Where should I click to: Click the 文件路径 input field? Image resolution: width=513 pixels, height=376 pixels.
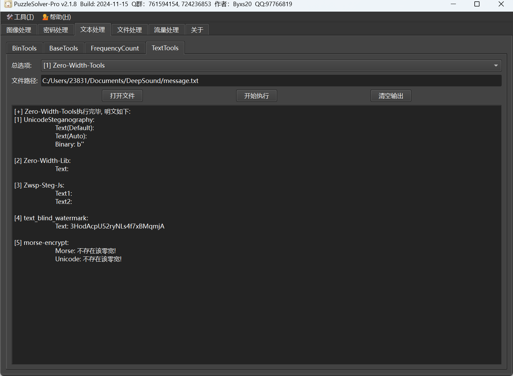tap(271, 81)
